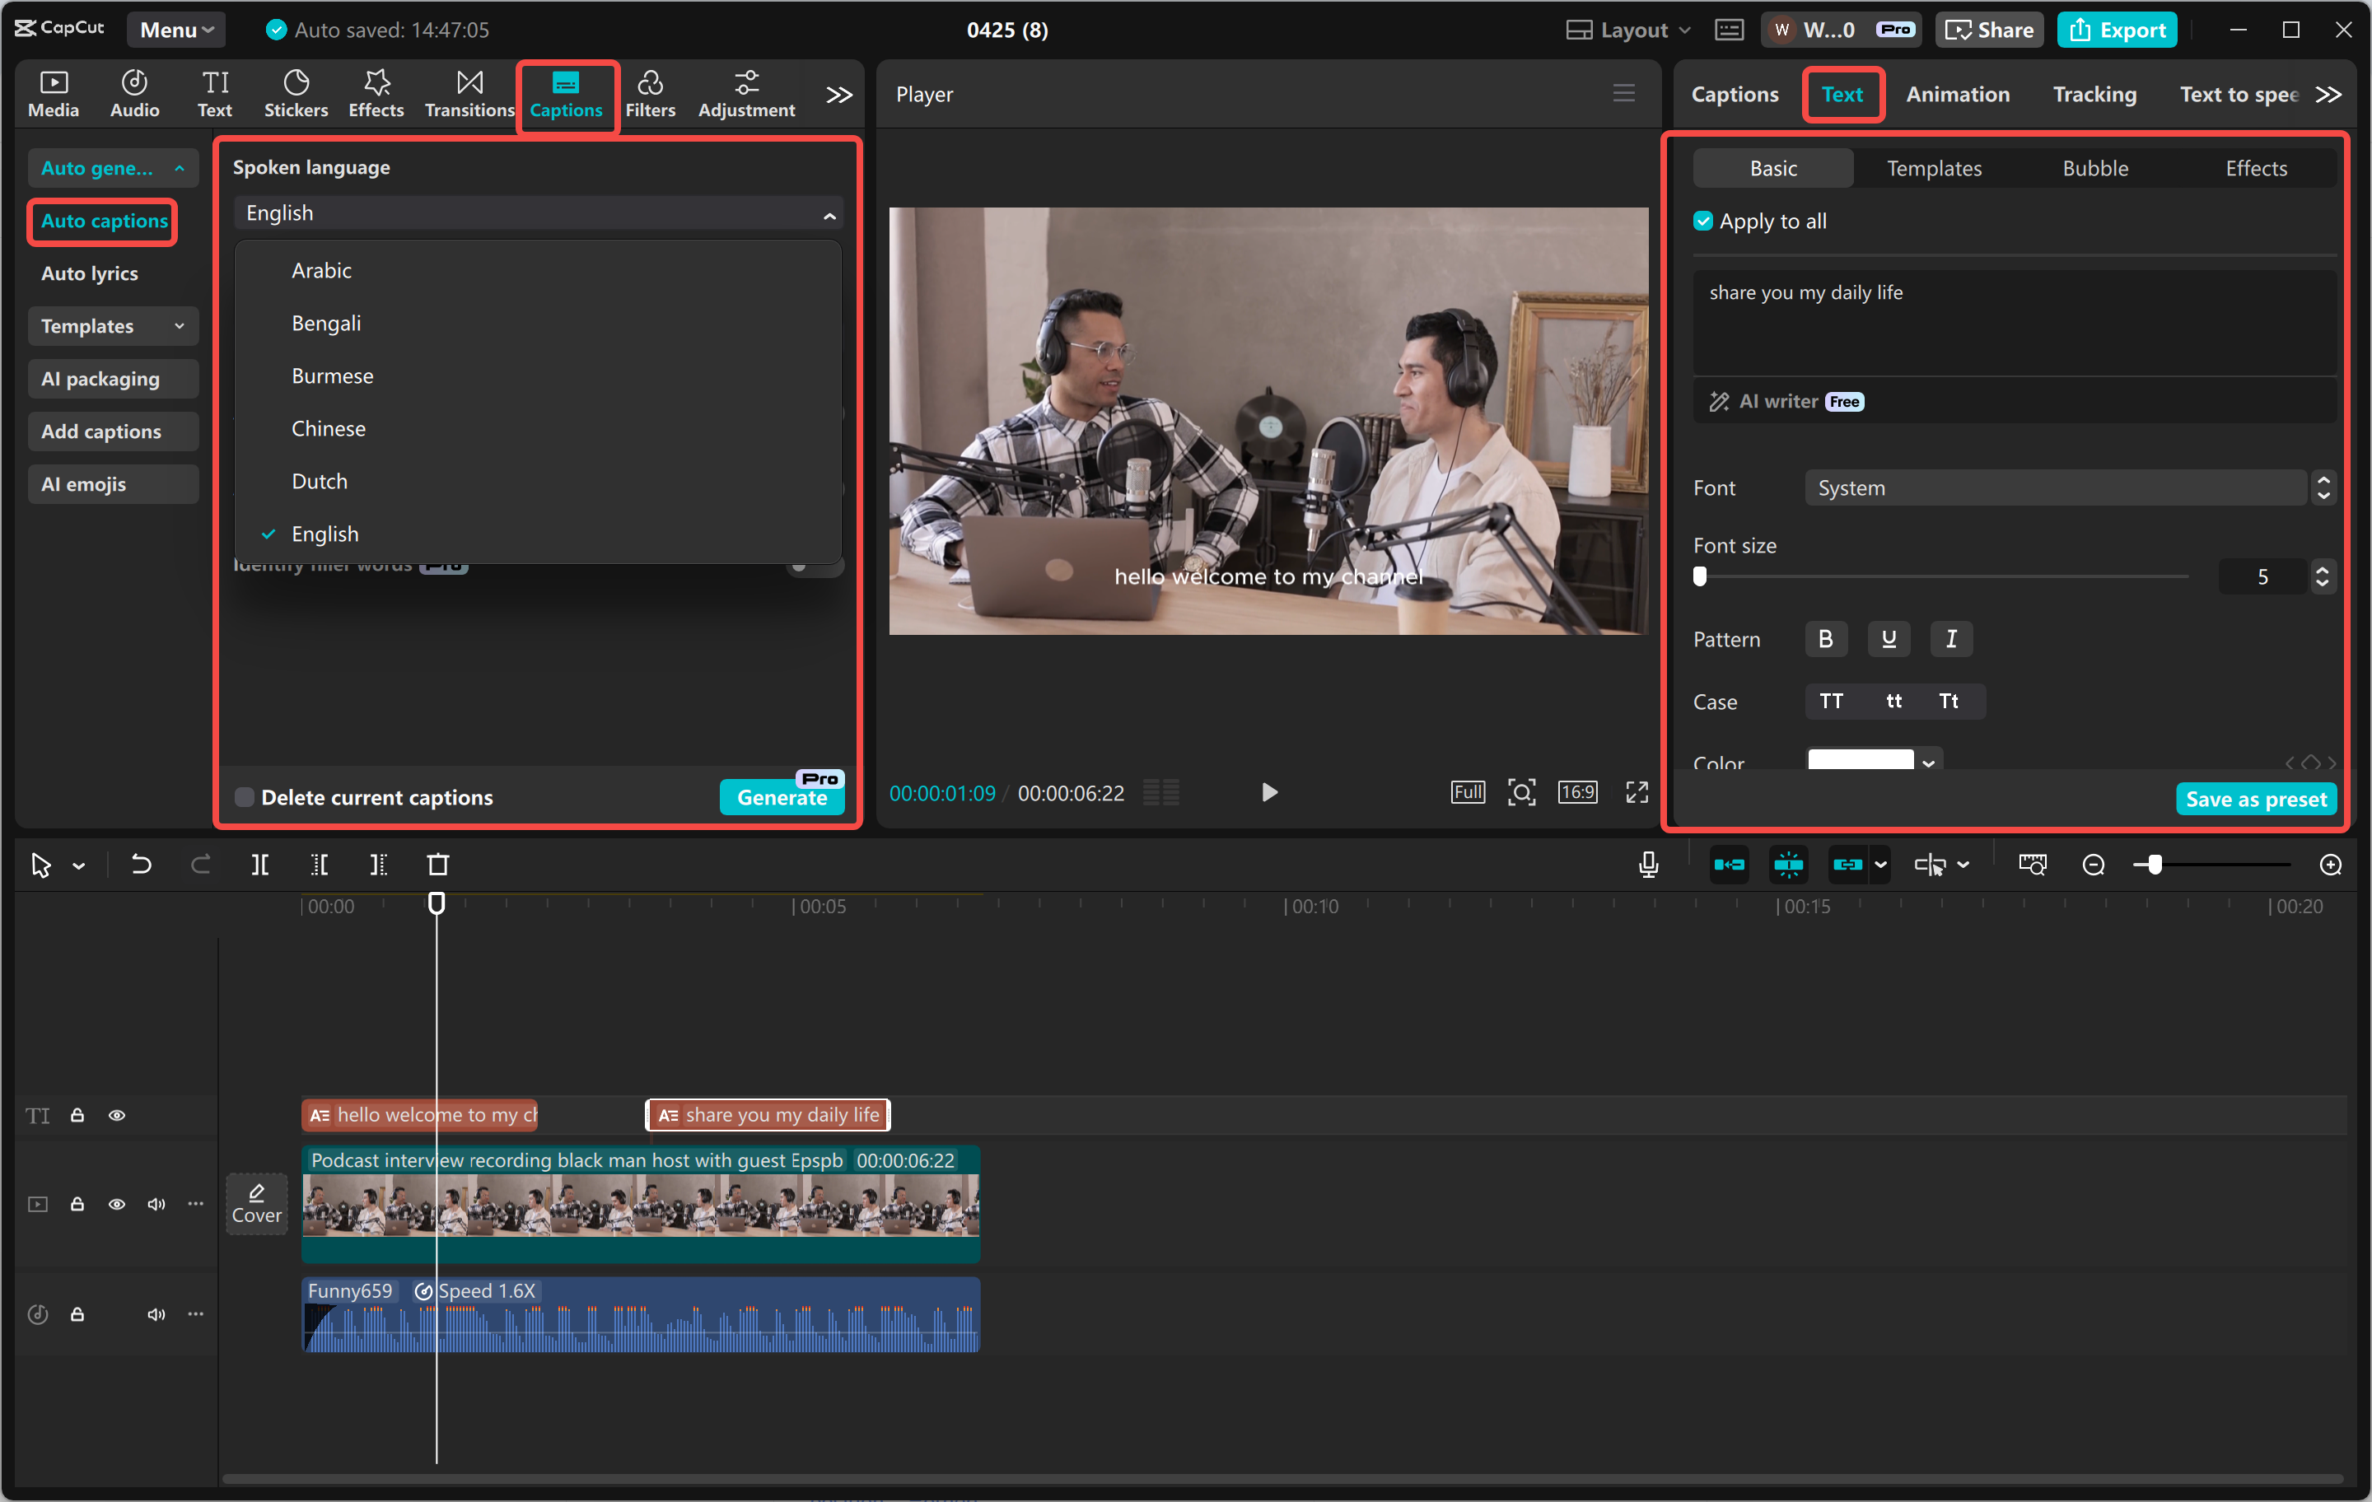Image resolution: width=2372 pixels, height=1502 pixels.
Task: Open the Auto lyrics section
Action: [x=90, y=273]
